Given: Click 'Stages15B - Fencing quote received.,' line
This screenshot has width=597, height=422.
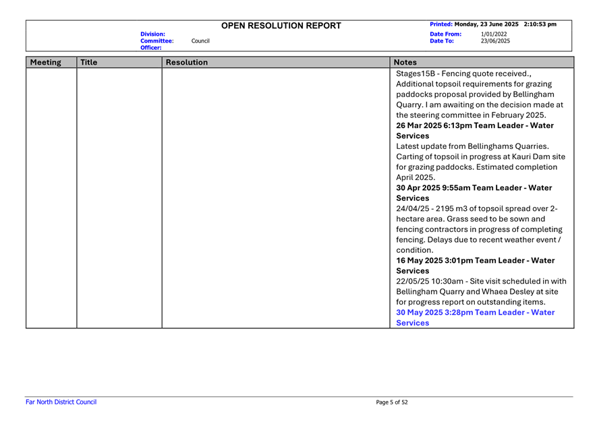Looking at the screenshot, I should point(463,74).
